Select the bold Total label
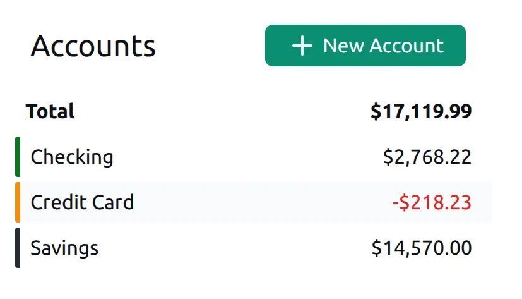522x299 pixels. click(x=50, y=112)
